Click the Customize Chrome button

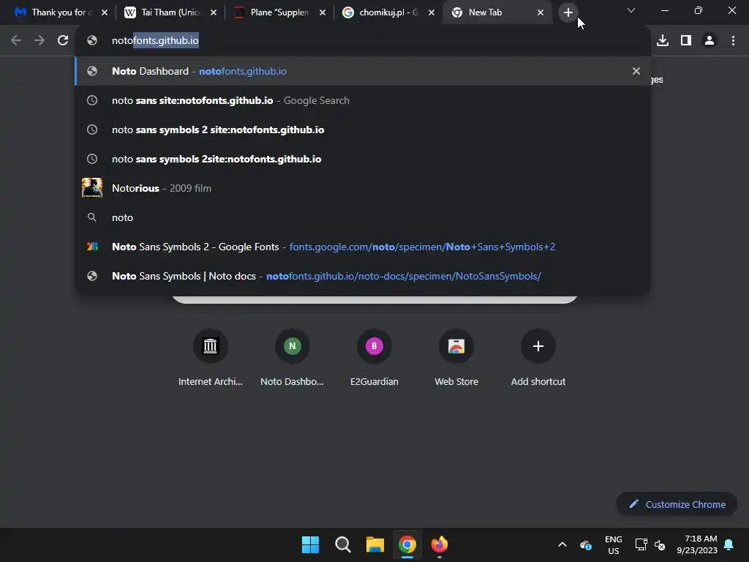click(677, 504)
